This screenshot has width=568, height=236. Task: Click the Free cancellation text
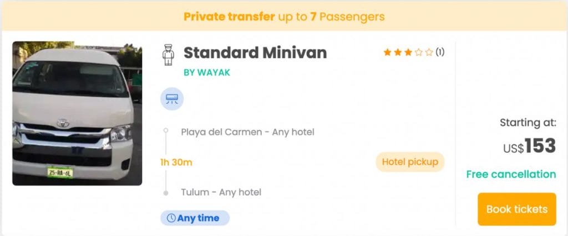click(x=511, y=174)
